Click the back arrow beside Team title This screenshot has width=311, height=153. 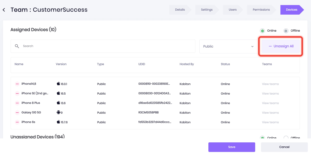4,10
